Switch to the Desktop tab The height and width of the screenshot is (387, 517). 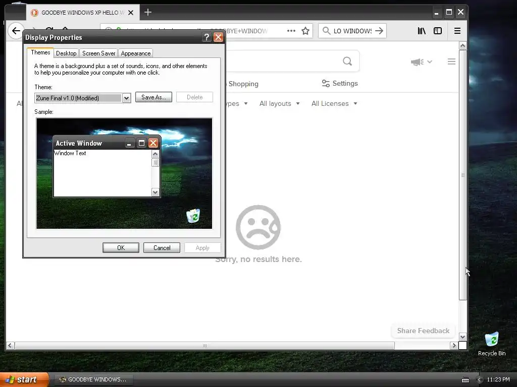66,53
